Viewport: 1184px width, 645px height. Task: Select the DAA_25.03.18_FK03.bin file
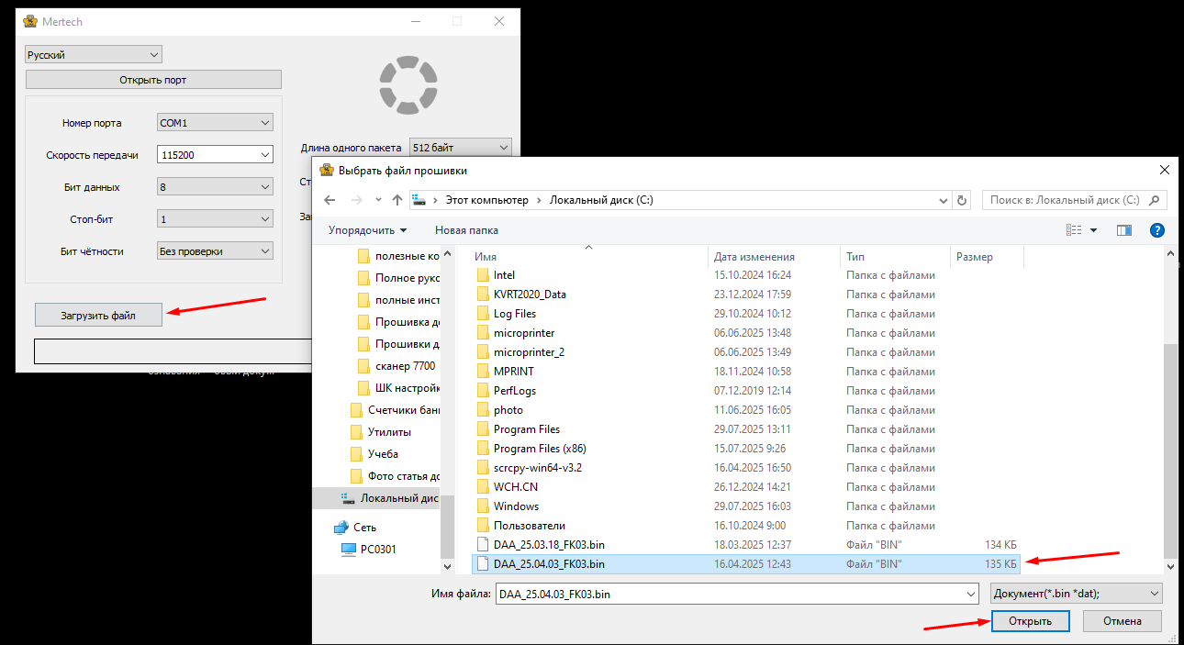tap(549, 544)
